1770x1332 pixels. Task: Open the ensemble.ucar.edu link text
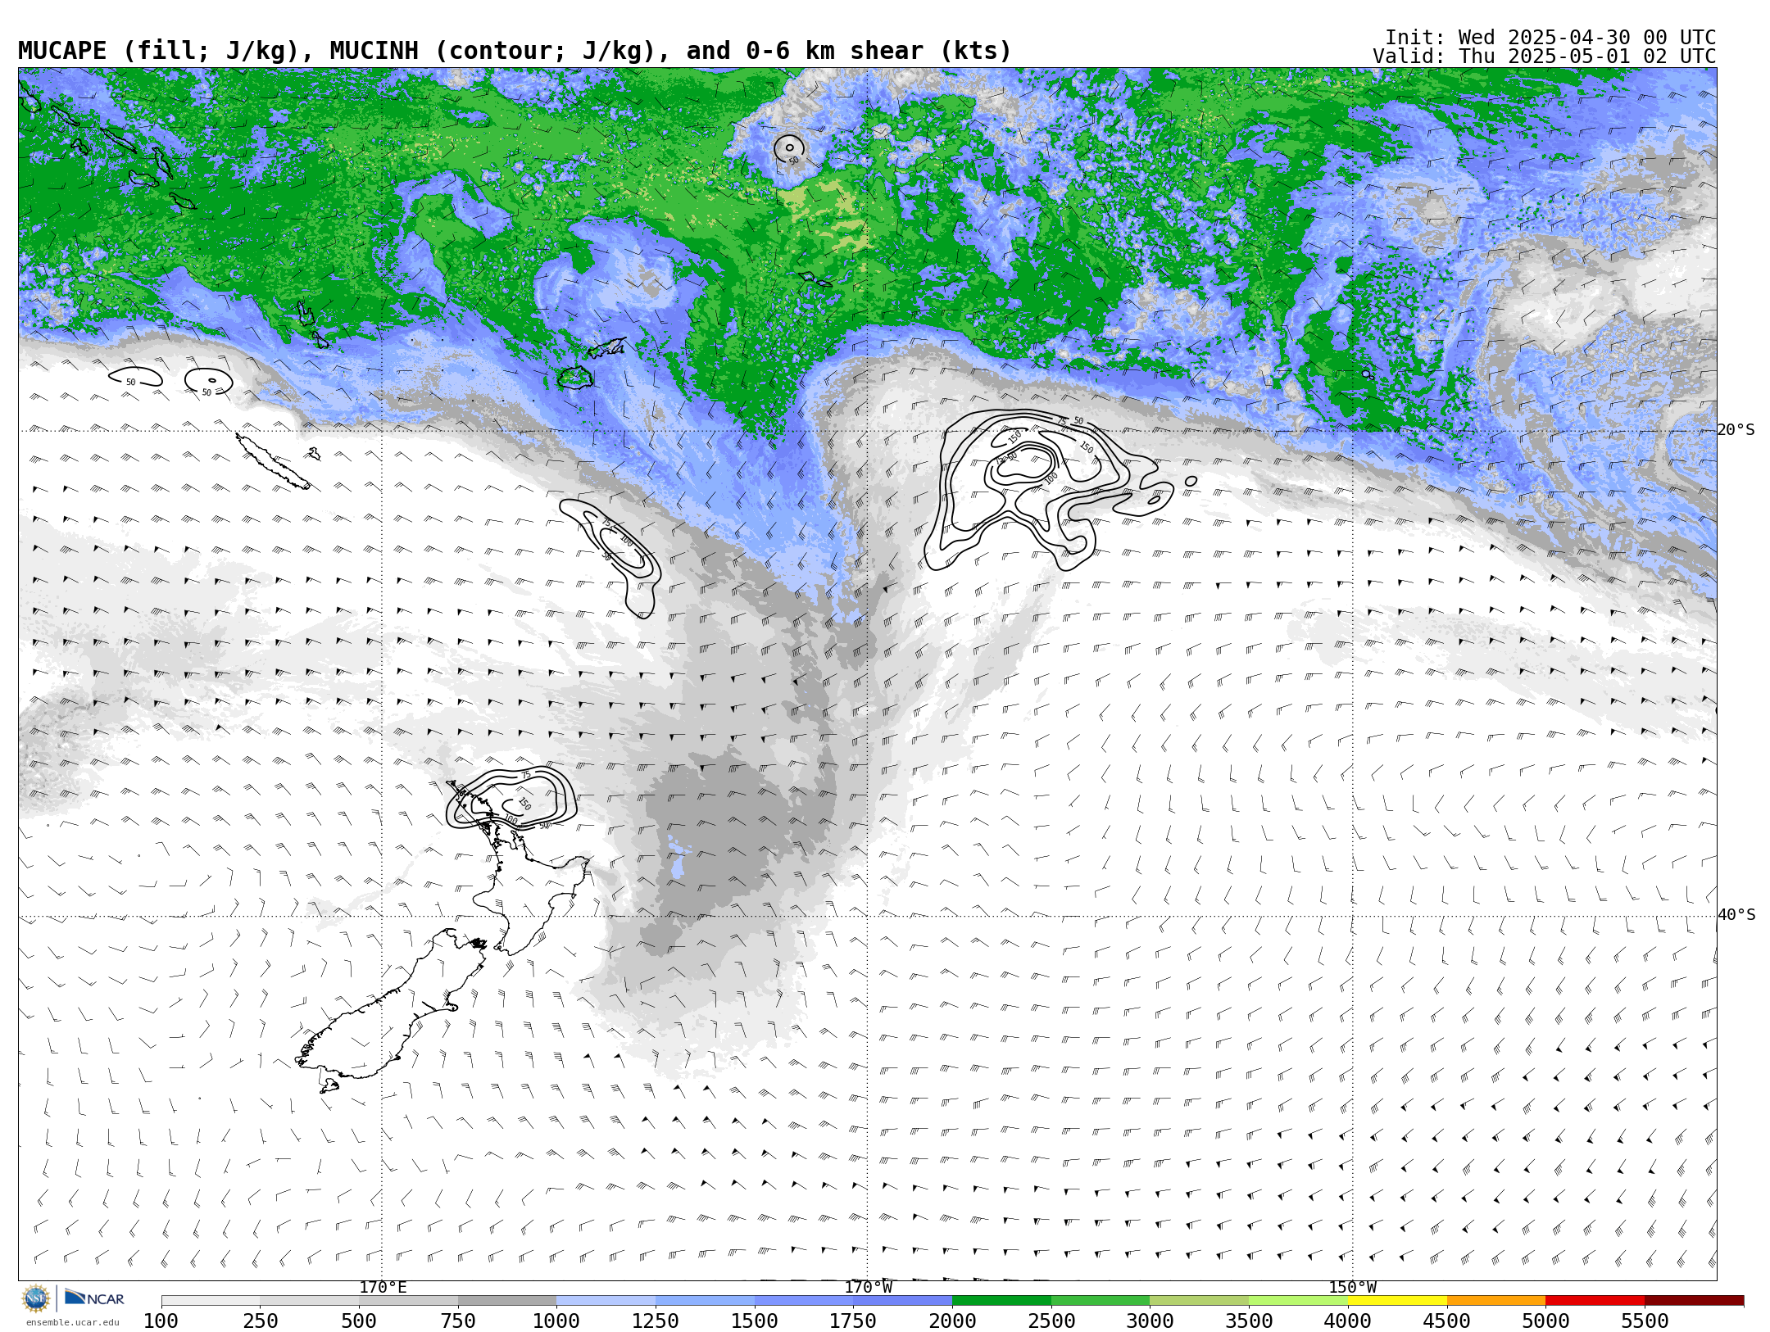point(72,1322)
